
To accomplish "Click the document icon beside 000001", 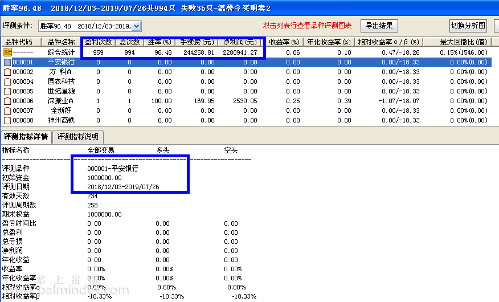I will [x=7, y=62].
